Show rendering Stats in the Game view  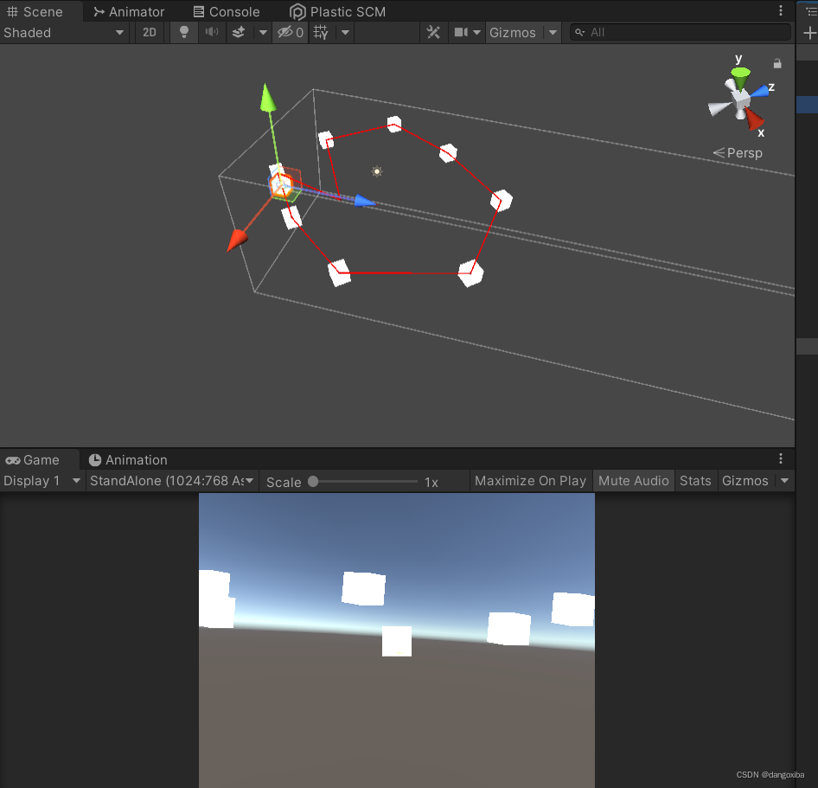[x=695, y=480]
